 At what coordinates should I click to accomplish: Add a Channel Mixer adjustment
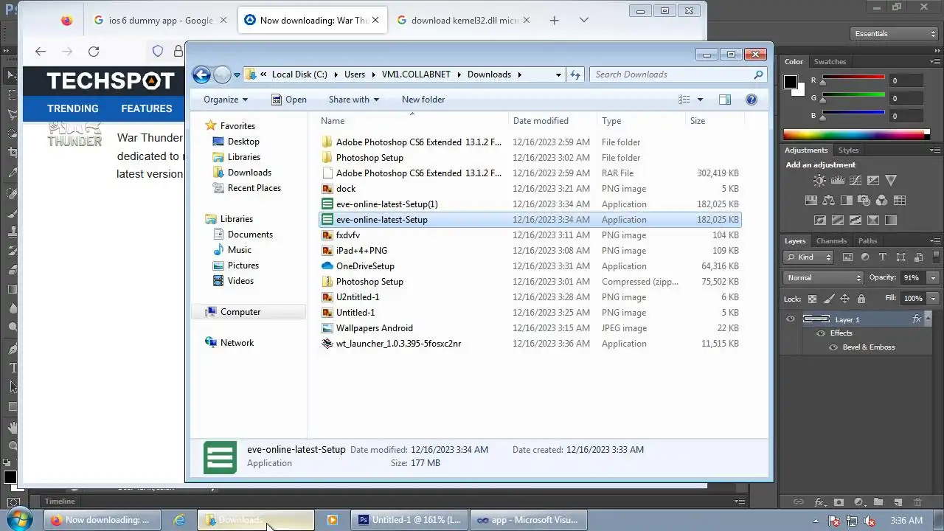882,200
